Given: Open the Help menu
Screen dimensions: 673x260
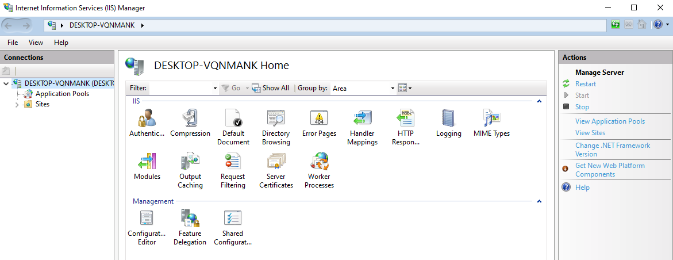Looking at the screenshot, I should pos(61,43).
